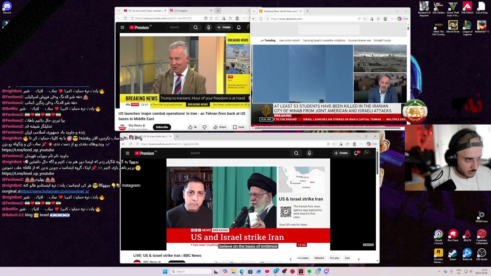
Task: Click Share under Sky News video
Action: point(220,127)
